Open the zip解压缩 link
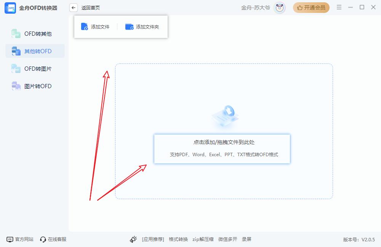The image size is (381, 247). pos(203,239)
